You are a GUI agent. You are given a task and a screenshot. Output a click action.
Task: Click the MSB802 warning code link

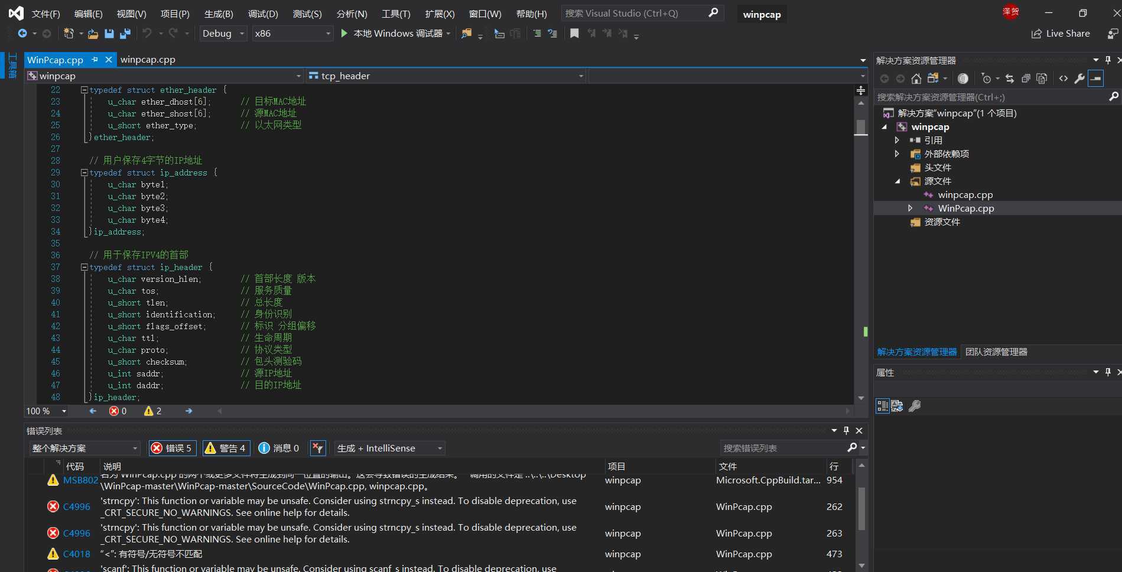(x=80, y=480)
